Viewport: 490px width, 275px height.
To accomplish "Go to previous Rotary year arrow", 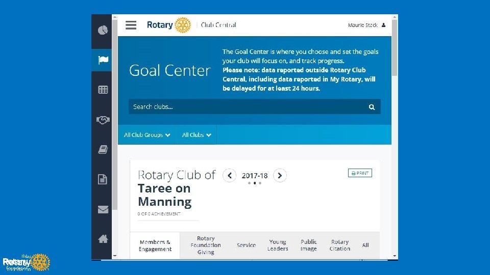I will [230, 175].
